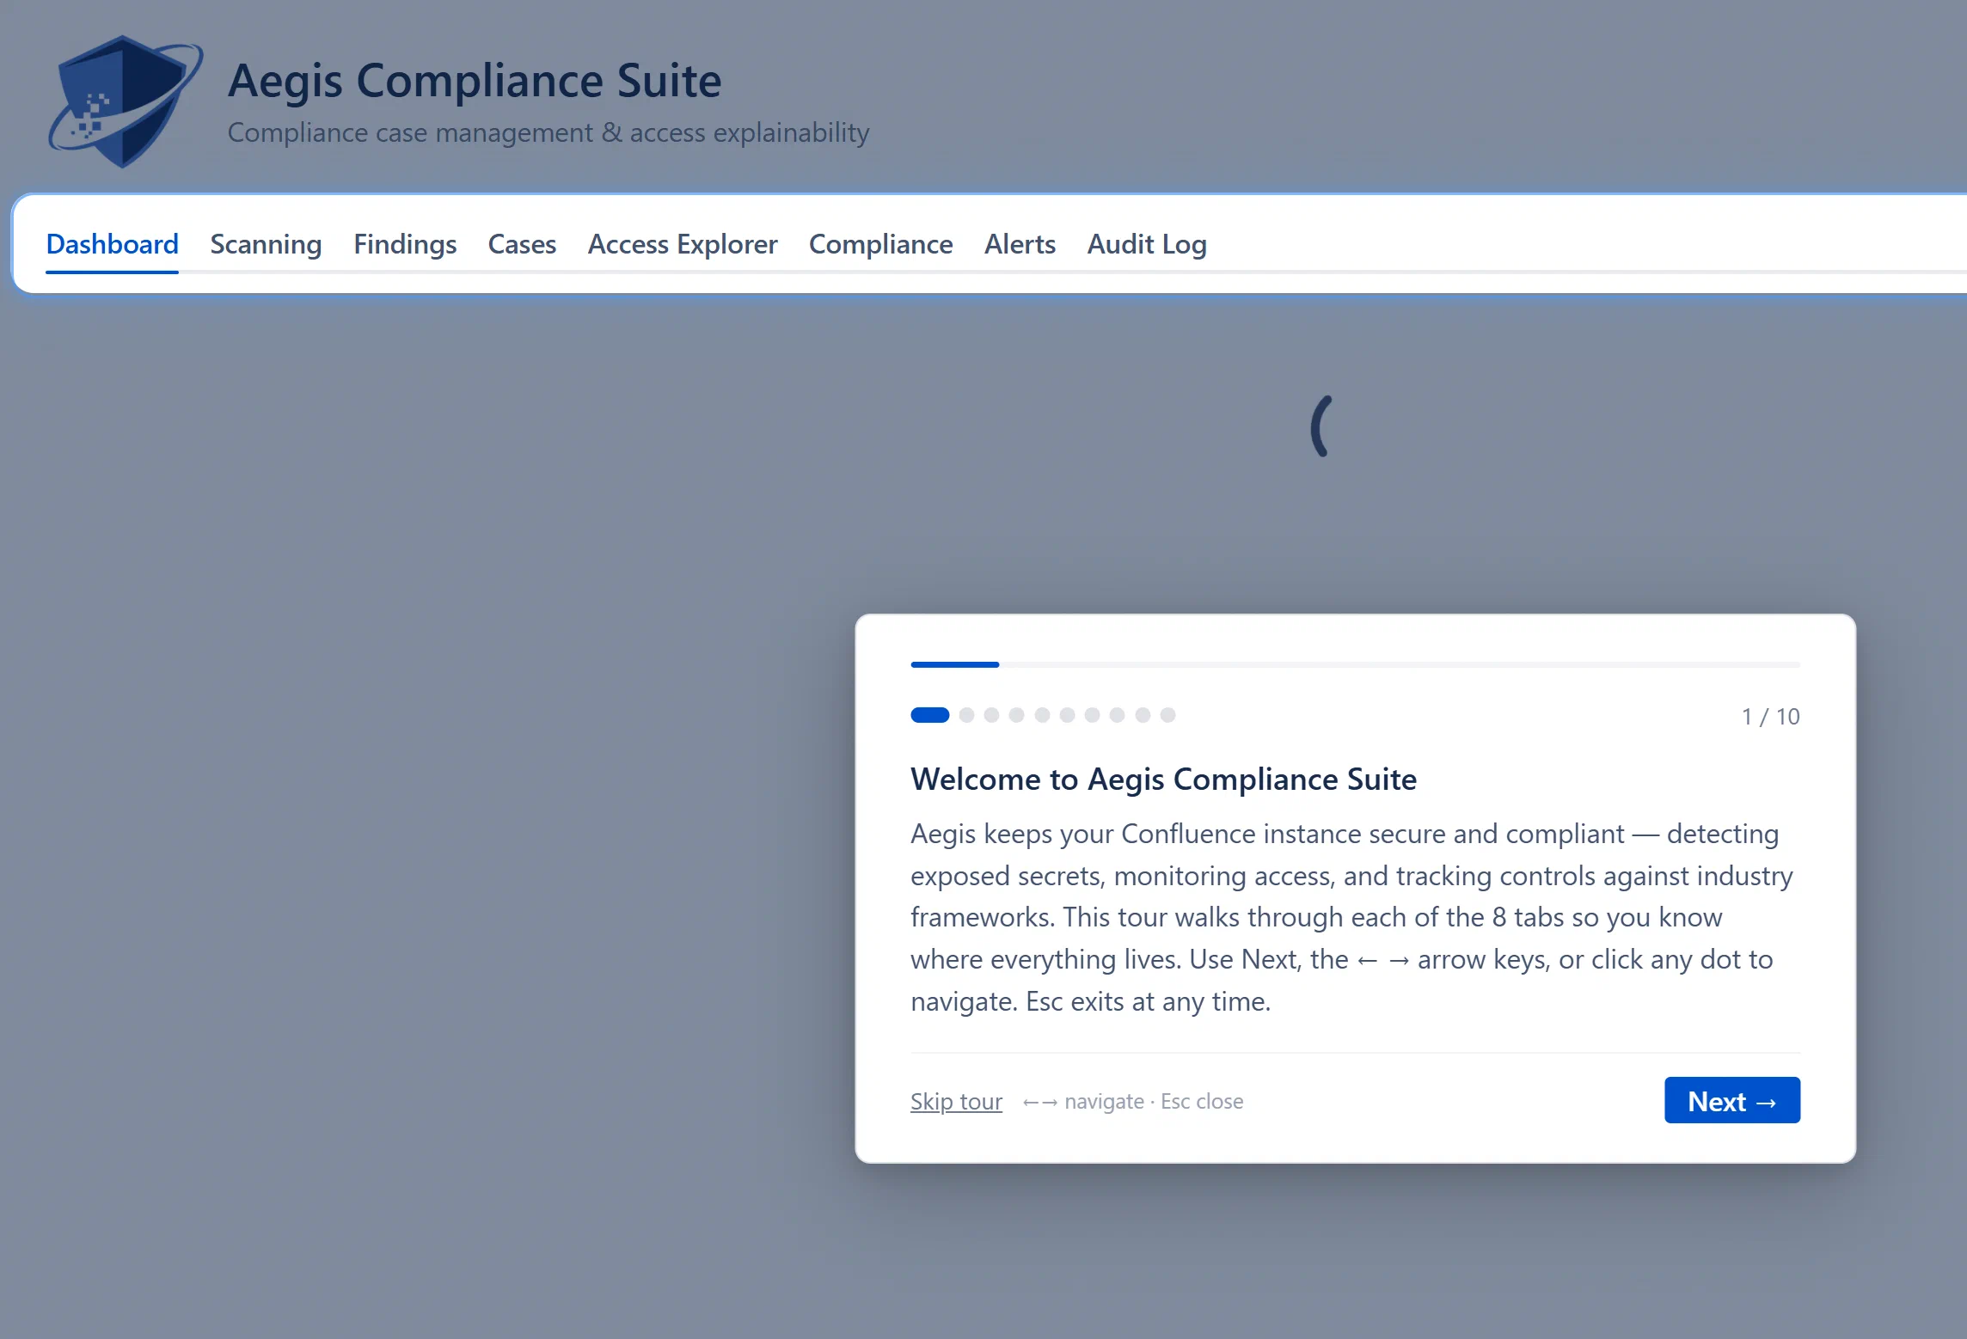Jump to tour step 4 dot
Viewport: 1967px width, 1339px height.
[1016, 715]
